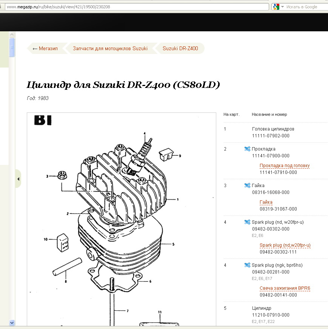Click the 'E2, E6, E17' region codes

[x=262, y=278]
